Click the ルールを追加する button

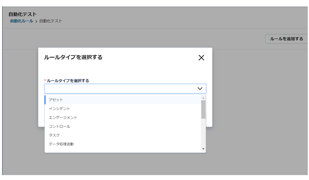pos(286,39)
